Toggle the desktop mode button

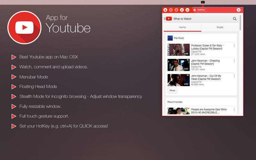(x=199, y=10)
